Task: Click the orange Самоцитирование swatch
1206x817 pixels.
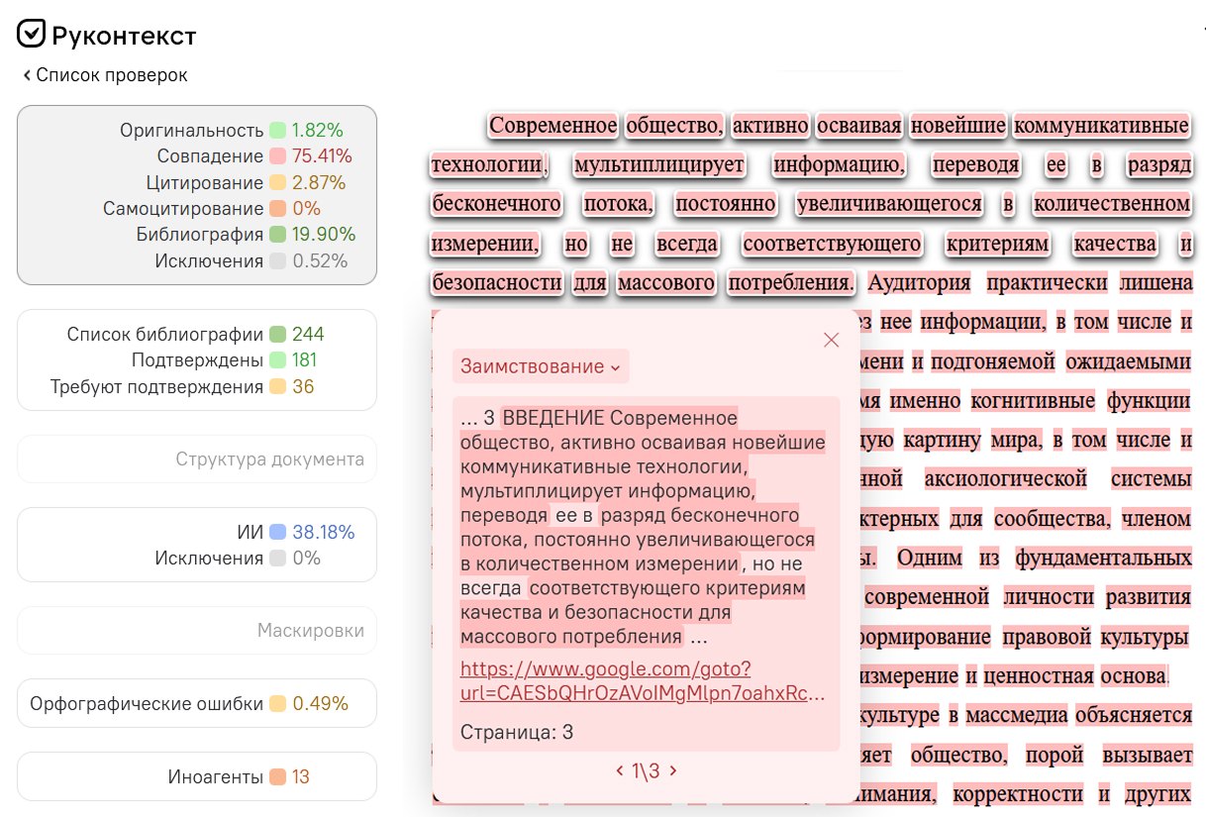Action: pos(277,209)
